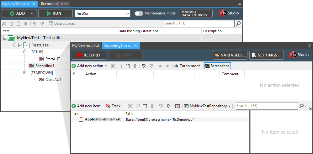Screen dimensions: 313x154
Task: Select Recording1.rxrec tab in back window
Action: tap(55, 3)
